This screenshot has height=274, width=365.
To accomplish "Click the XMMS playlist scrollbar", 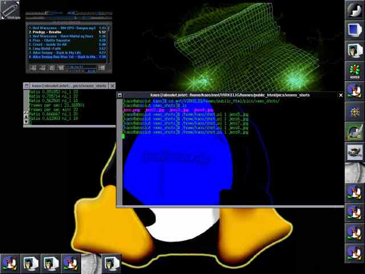I will coord(108,45).
